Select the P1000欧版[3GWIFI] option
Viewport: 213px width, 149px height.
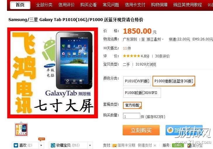tap(142, 93)
